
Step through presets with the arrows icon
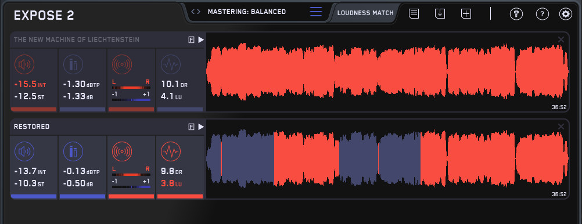pos(196,12)
